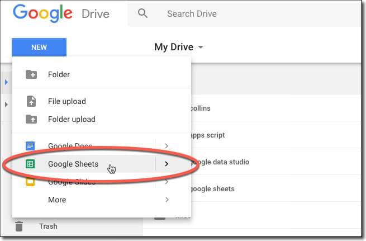This screenshot has width=366, height=241.
Task: Click the blue Google Docs icon
Action: tap(31, 146)
